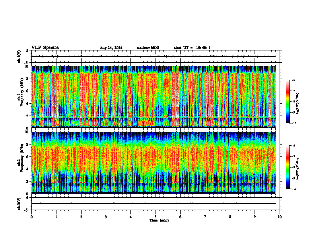Click time axis tick label "10"
This screenshot has height=243, width=315.
point(280,217)
